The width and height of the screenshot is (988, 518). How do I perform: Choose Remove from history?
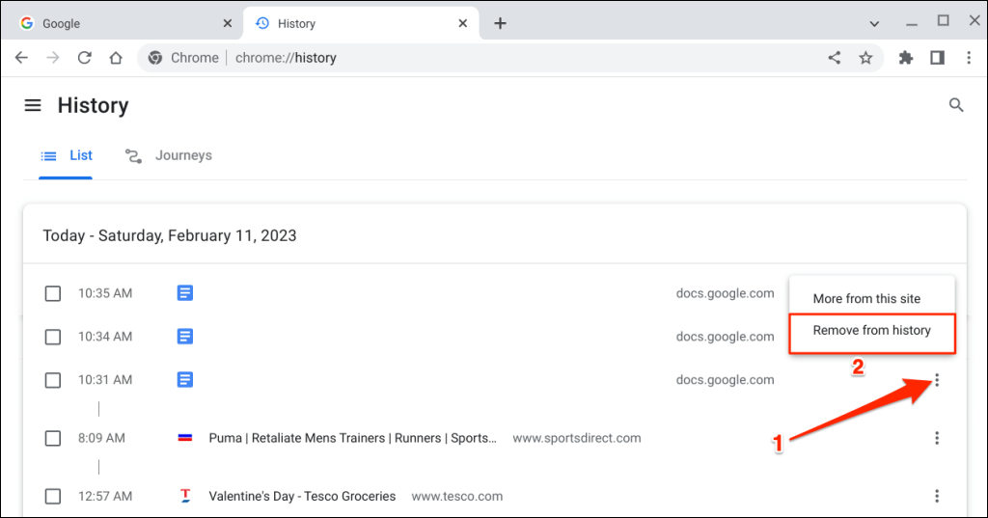(871, 330)
